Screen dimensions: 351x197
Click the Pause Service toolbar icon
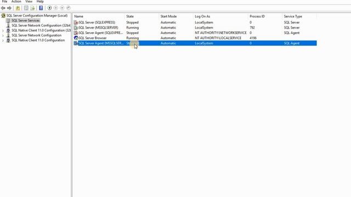pos(56,8)
